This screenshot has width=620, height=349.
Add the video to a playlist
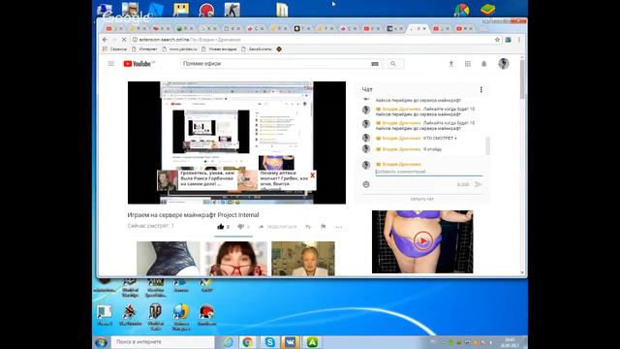tap(308, 227)
